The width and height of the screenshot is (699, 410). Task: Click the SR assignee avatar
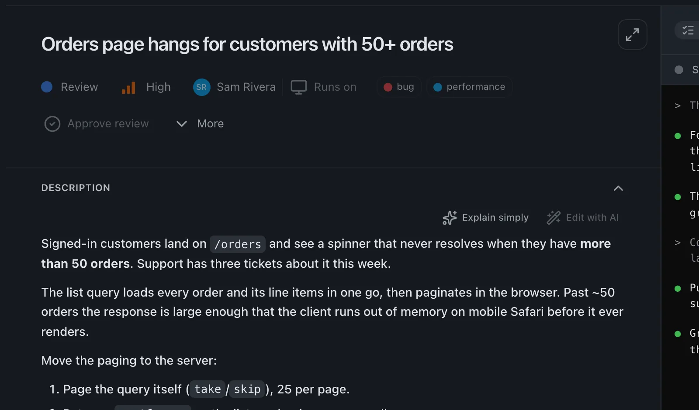[x=201, y=87]
